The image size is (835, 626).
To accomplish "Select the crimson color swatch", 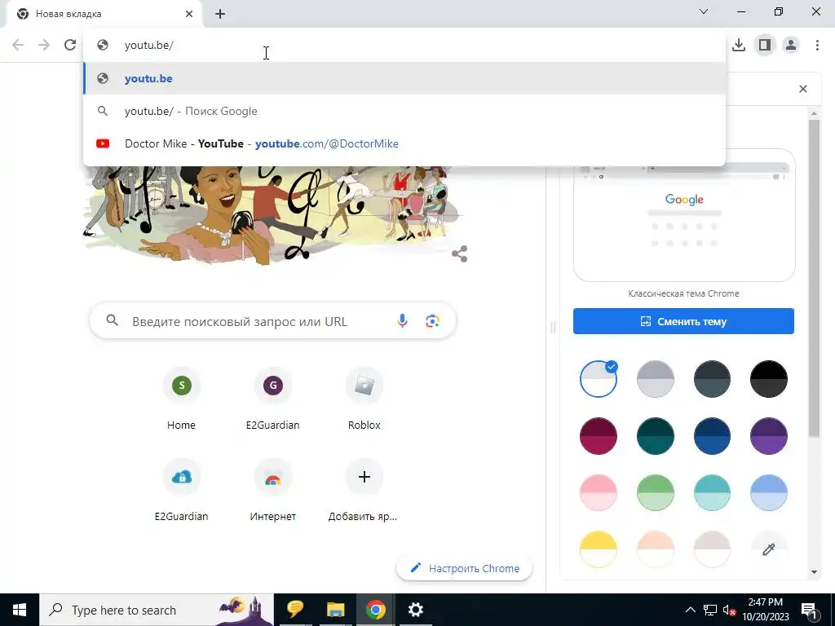I will 599,436.
